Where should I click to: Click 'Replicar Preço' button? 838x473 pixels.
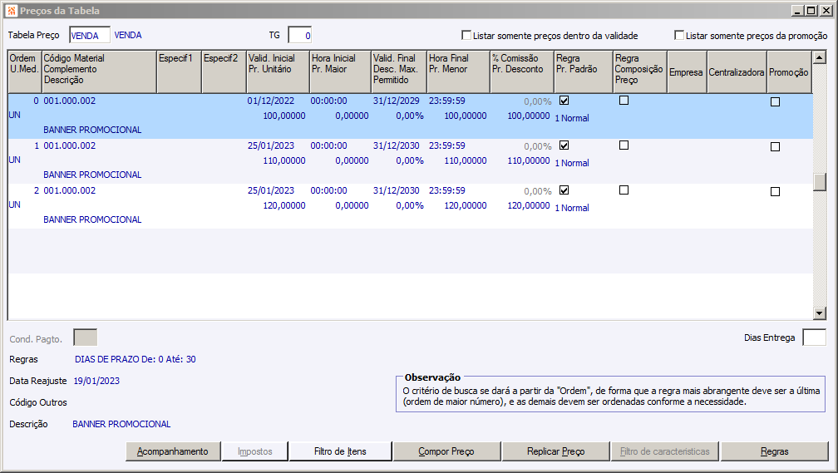(555, 451)
